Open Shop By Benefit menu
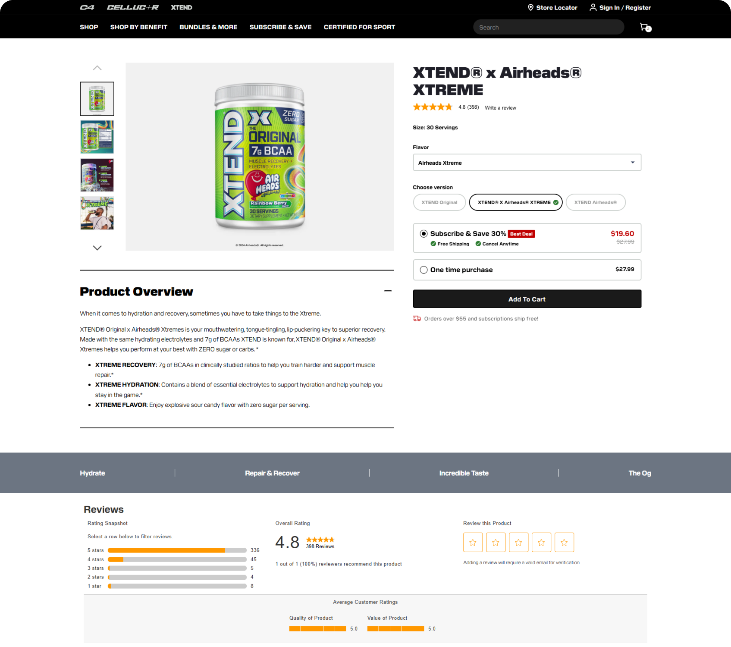The width and height of the screenshot is (731, 647). pyautogui.click(x=138, y=27)
